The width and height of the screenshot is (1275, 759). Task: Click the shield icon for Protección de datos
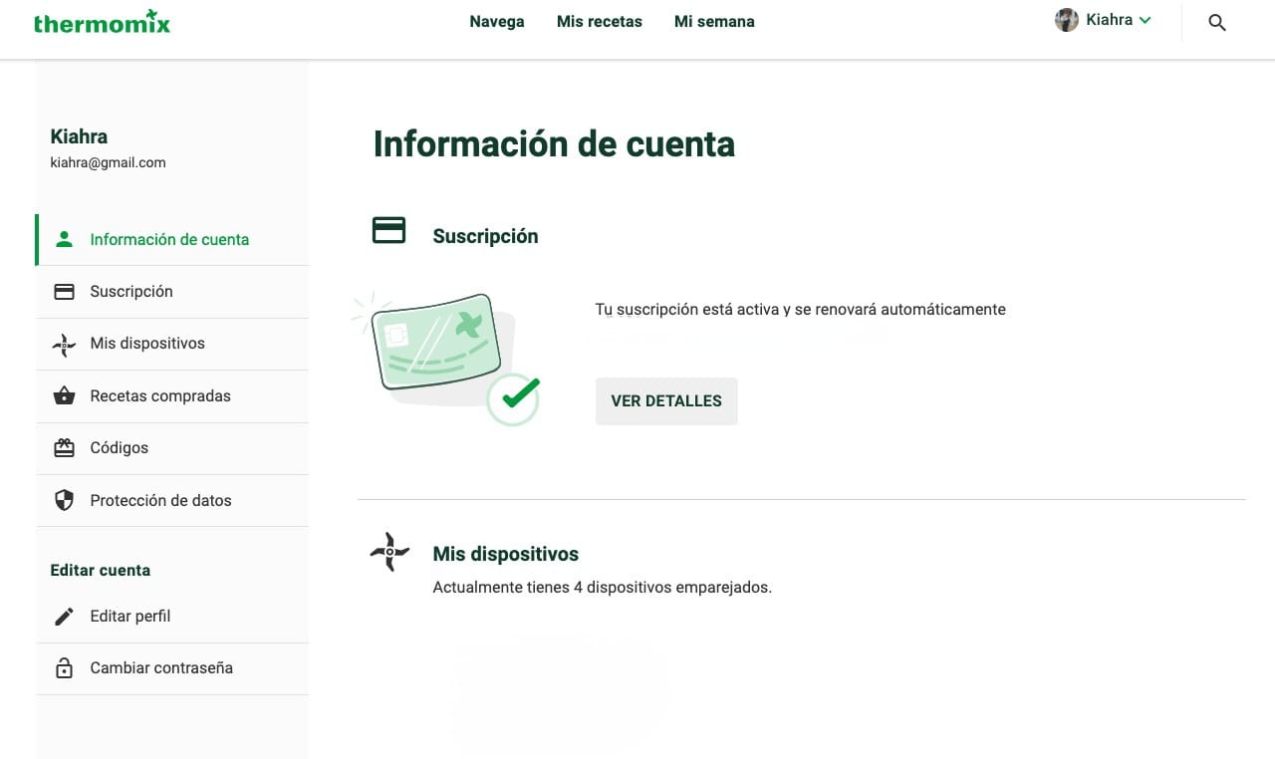pyautogui.click(x=64, y=500)
